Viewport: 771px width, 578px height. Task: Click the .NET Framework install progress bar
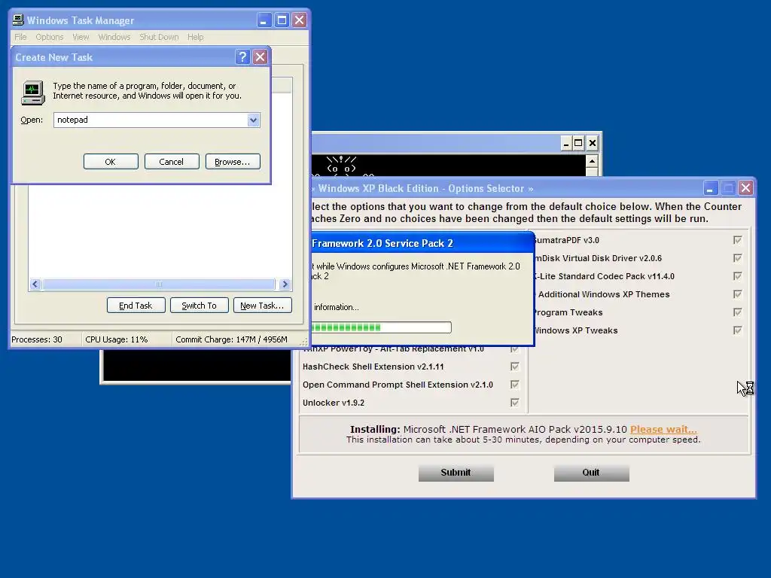click(381, 327)
